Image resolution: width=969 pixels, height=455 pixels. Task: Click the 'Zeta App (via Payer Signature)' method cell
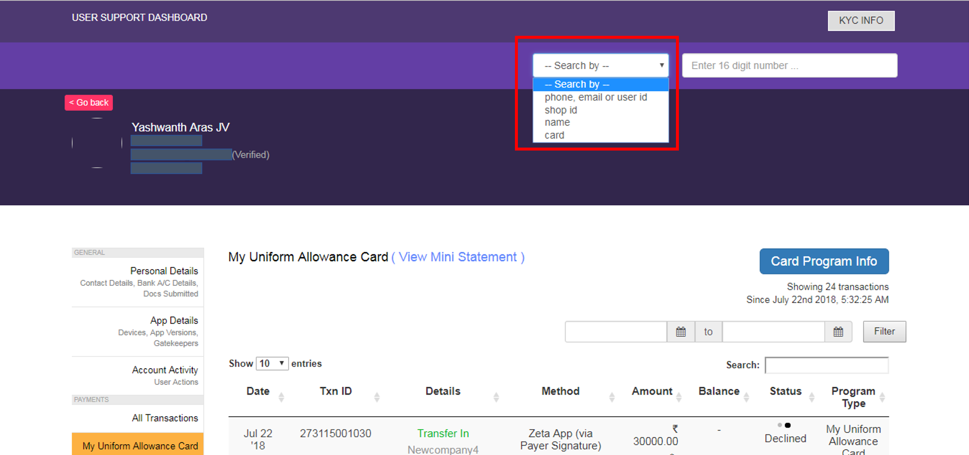pos(561,439)
